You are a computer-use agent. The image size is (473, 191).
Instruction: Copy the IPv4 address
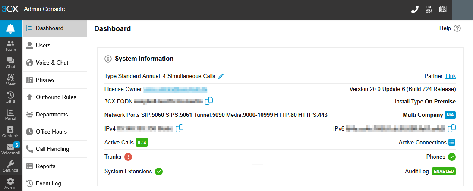[x=180, y=128]
